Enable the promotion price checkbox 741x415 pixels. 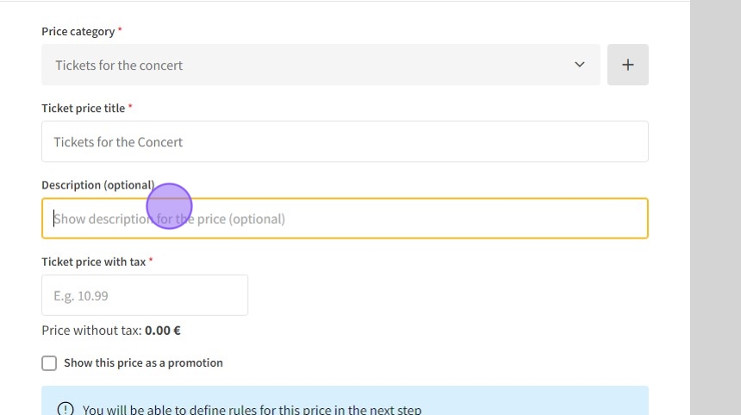coord(49,363)
